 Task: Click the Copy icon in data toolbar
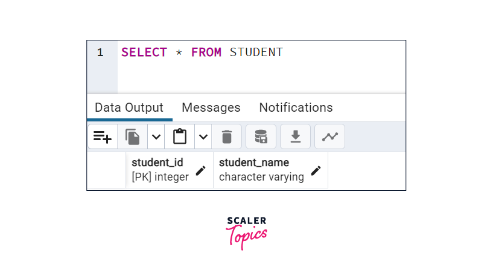pyautogui.click(x=132, y=137)
